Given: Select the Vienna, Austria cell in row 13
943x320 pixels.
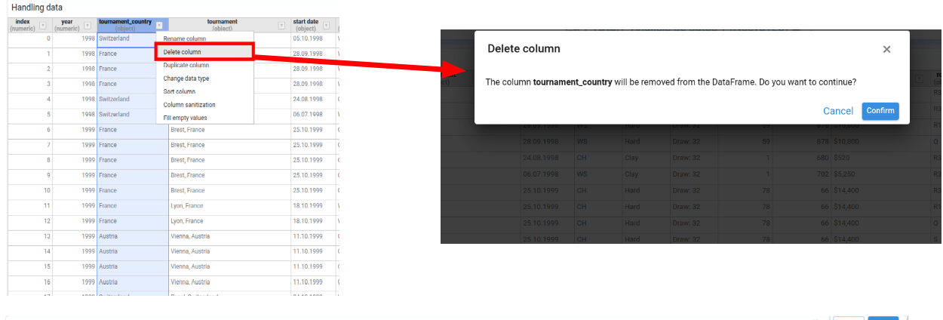Looking at the screenshot, I should (x=190, y=236).
